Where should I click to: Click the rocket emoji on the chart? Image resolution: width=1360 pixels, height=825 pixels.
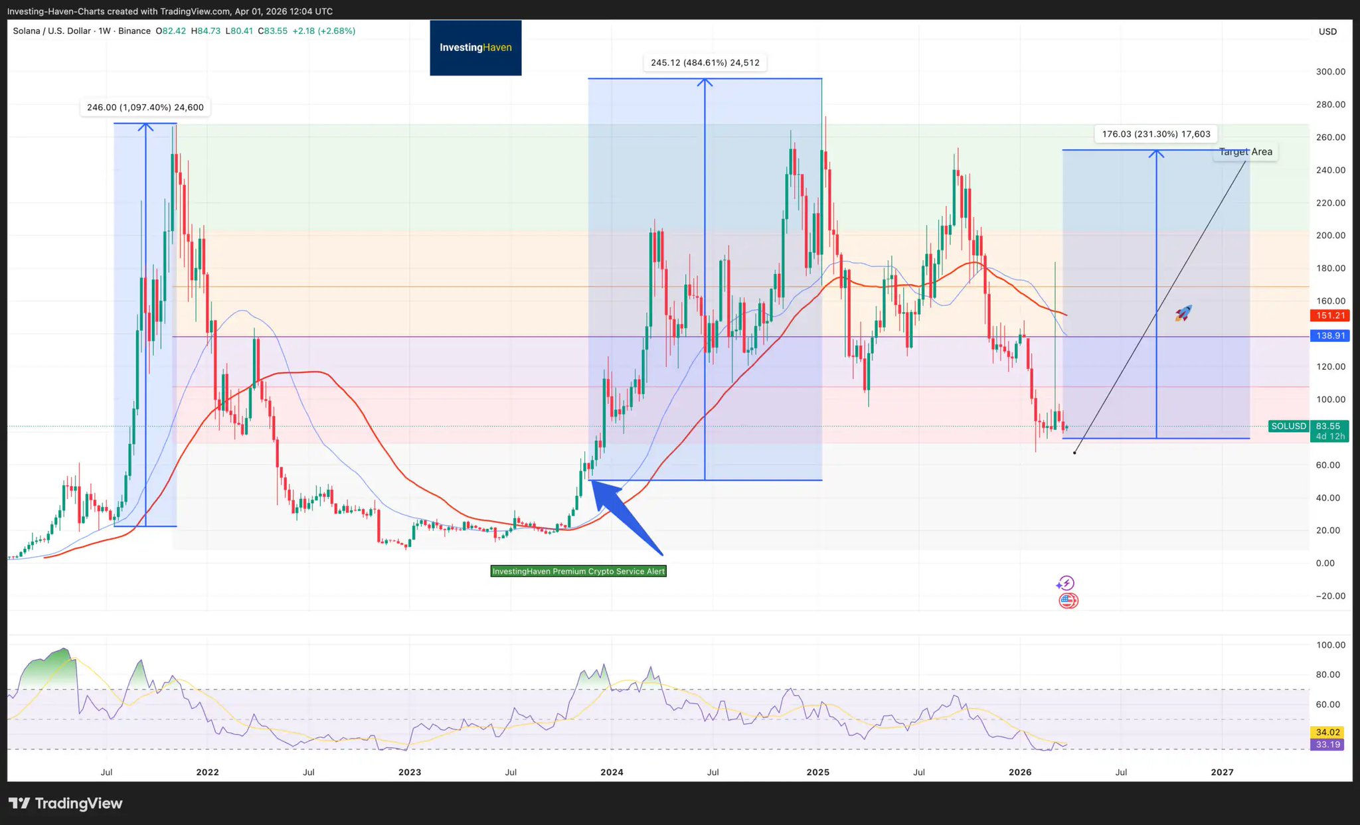(1183, 313)
